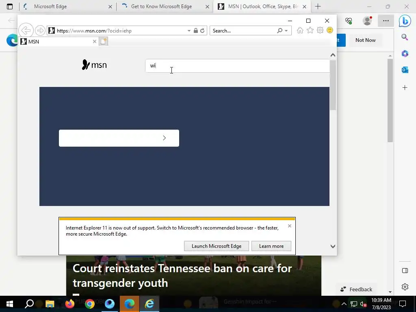Click the plus icon to customize Edge sidebar
The width and height of the screenshot is (416, 312).
coord(405,88)
